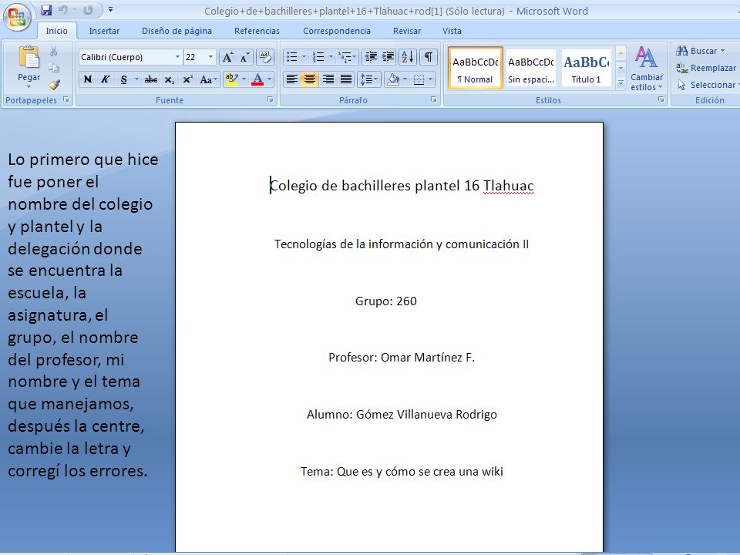Image resolution: width=740 pixels, height=555 pixels.
Task: Select the Format Painter brush
Action: pos(54,85)
